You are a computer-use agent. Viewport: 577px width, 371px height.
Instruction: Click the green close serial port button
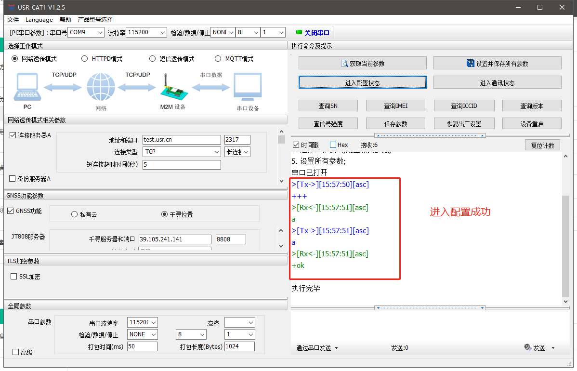tap(313, 33)
